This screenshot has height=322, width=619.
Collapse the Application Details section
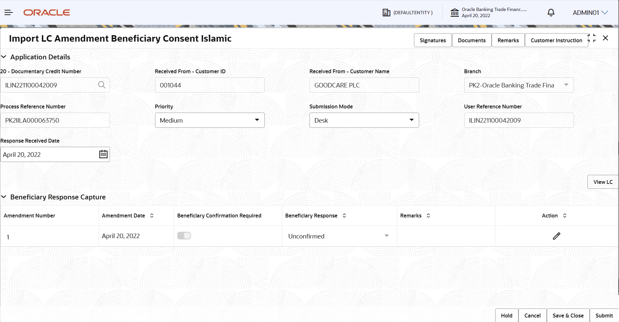[4, 57]
